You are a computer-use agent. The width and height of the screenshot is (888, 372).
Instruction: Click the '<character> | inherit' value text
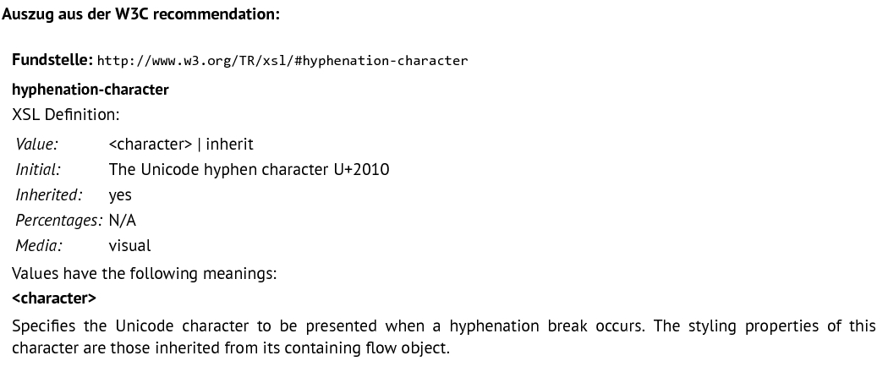point(181,144)
